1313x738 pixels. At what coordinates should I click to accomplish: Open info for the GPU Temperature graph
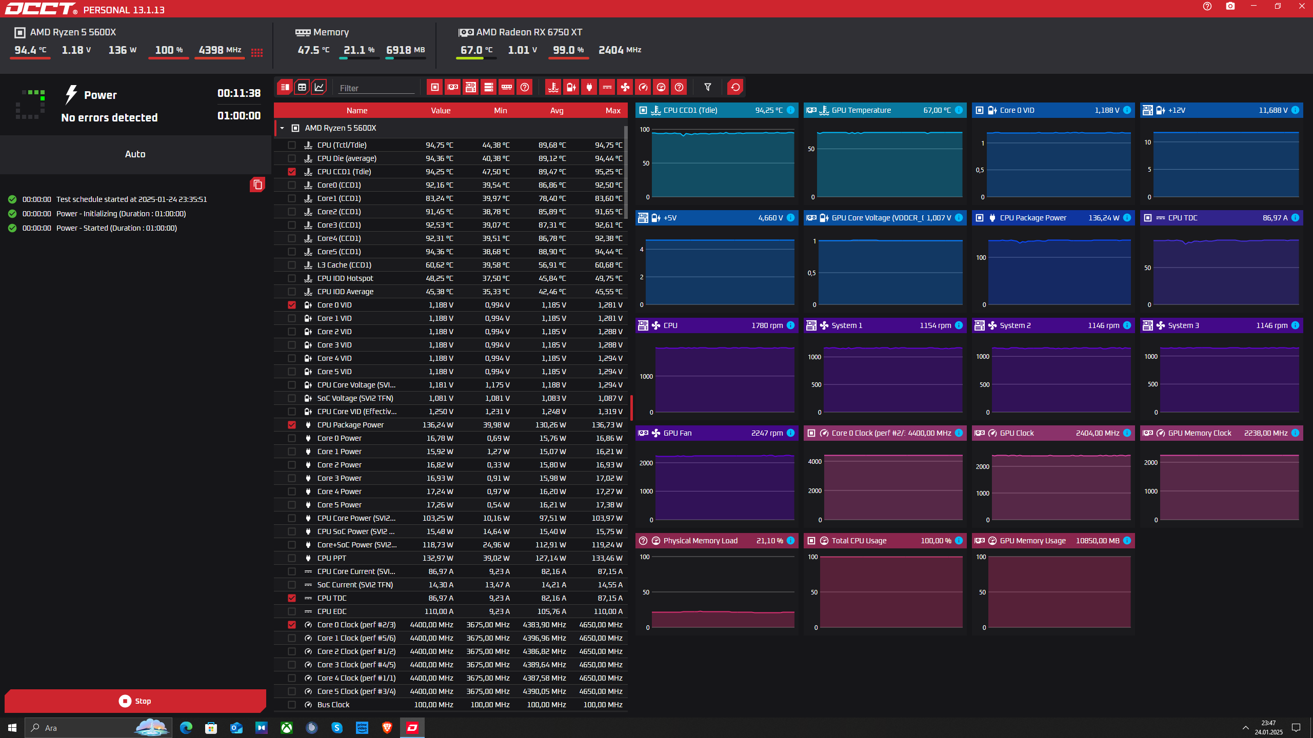[x=959, y=110]
